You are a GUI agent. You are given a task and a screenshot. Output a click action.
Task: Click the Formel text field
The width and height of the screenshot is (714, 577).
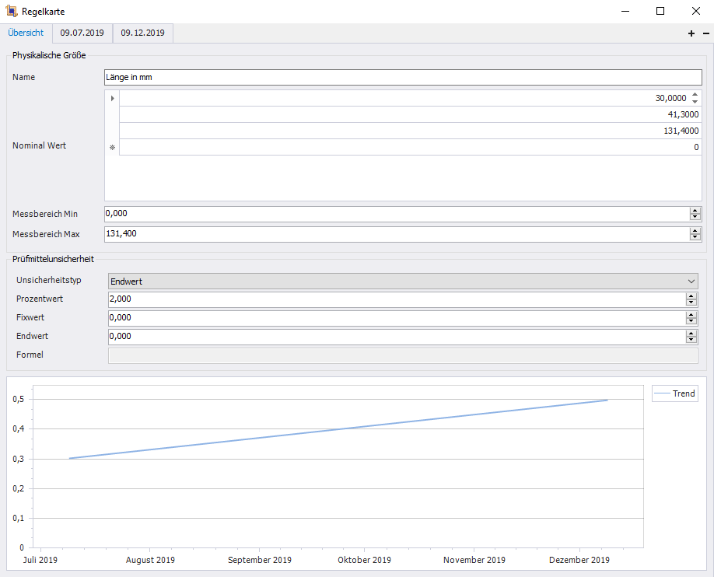[403, 355]
